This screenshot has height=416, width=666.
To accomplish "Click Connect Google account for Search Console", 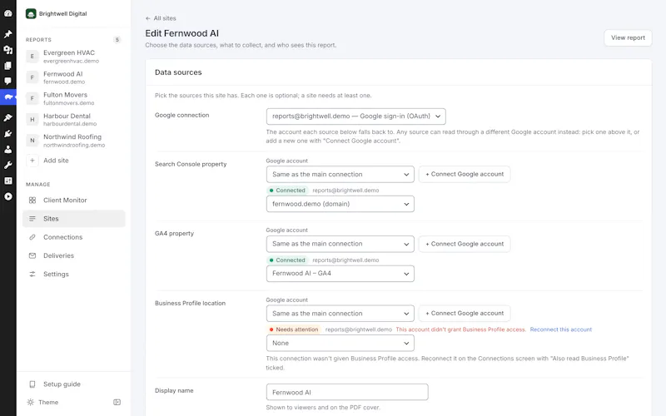I will (465, 174).
